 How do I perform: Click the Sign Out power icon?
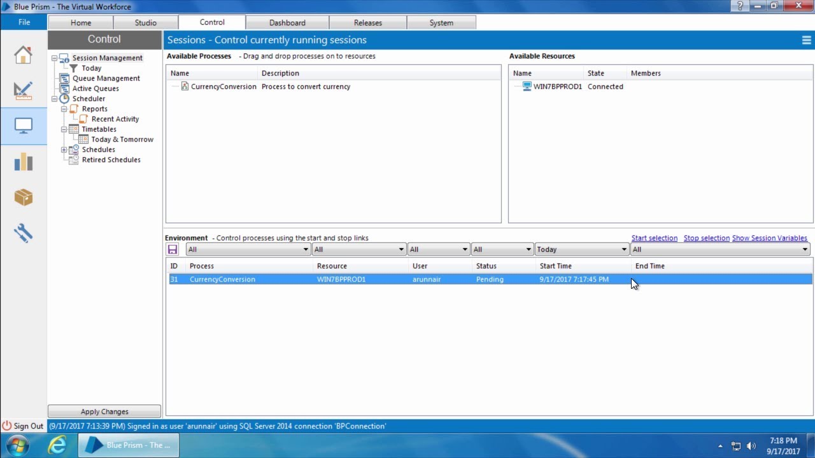[x=7, y=426]
